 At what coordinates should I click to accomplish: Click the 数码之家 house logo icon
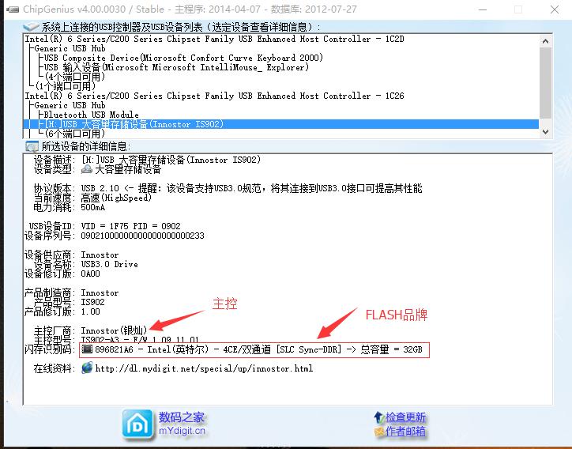pos(137,424)
